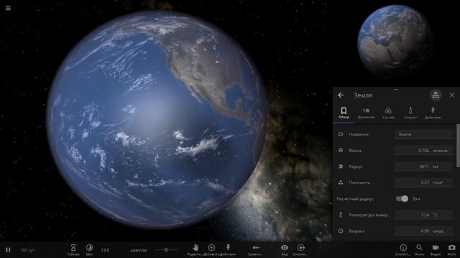Click the time step value 13.6
Screen dimensions: 460x258
[x=105, y=250]
